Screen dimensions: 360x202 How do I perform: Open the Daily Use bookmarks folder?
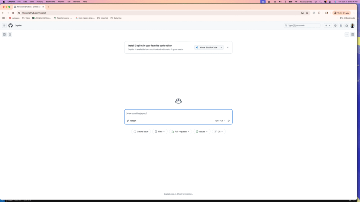116,18
